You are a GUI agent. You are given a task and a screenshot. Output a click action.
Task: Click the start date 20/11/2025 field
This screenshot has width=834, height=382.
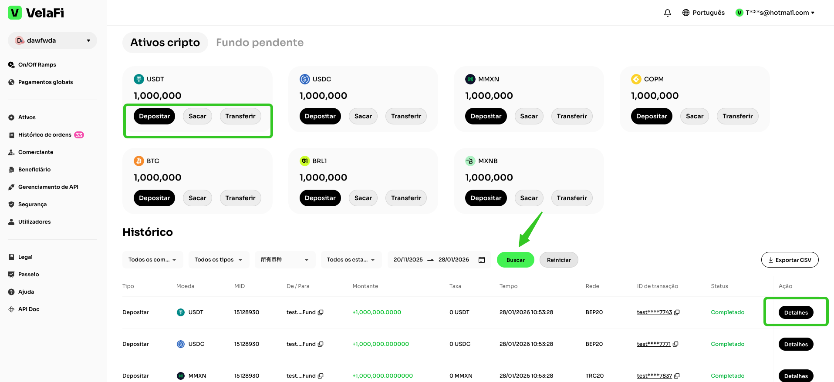tap(408, 260)
